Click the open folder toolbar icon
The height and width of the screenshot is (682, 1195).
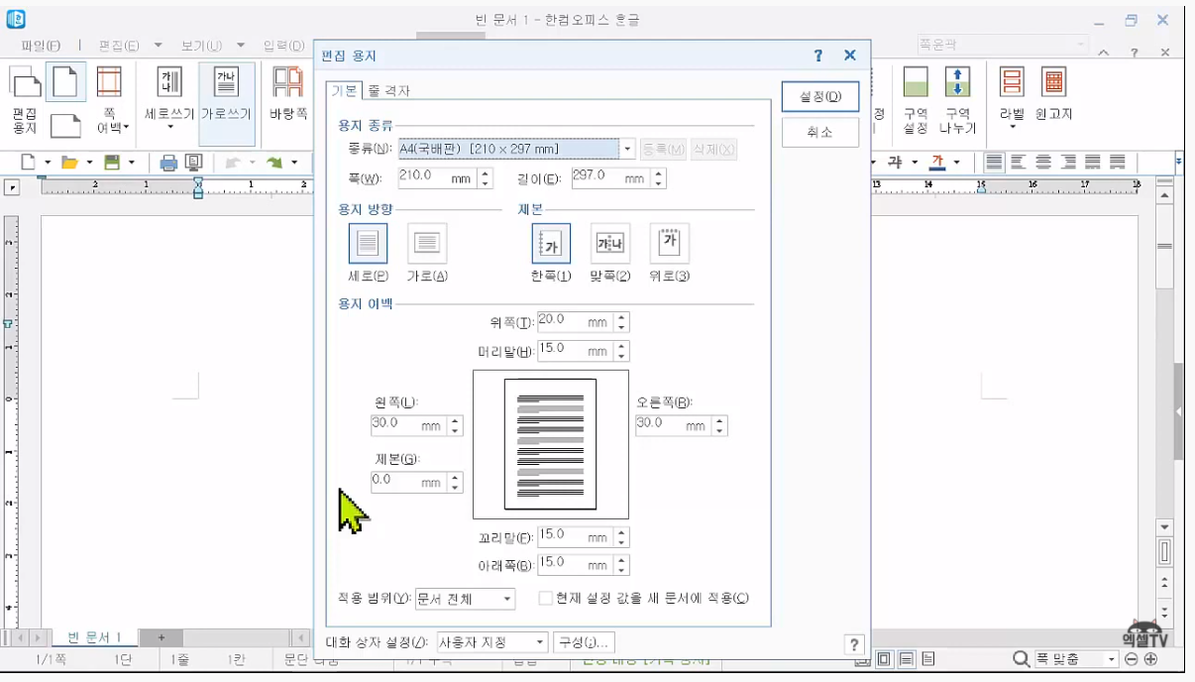coord(69,162)
